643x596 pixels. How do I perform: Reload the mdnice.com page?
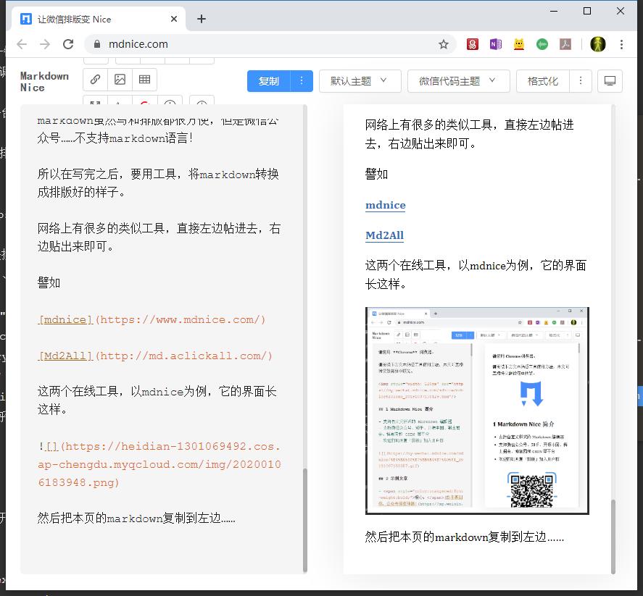click(69, 44)
